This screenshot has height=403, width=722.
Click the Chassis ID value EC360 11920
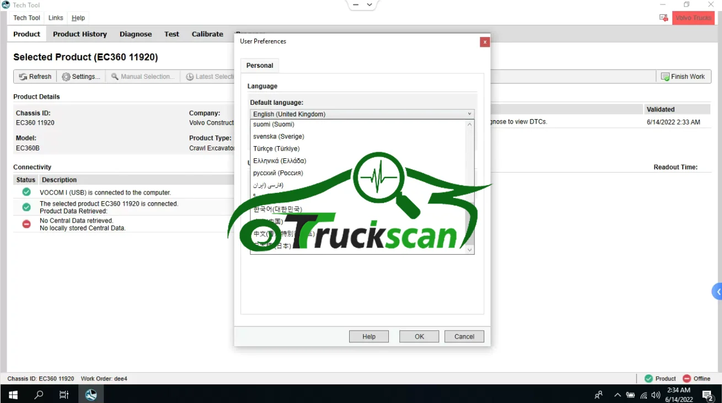35,122
